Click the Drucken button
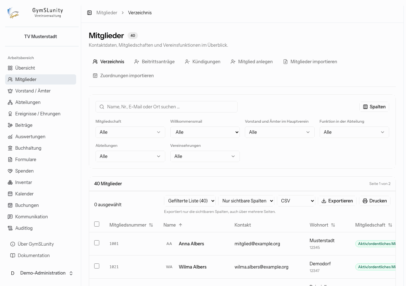This screenshot has height=286, width=406. tap(375, 201)
